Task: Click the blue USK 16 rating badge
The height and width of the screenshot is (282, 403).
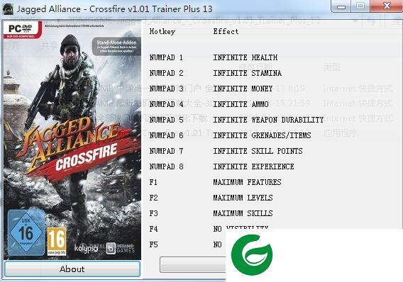Action: [x=26, y=232]
